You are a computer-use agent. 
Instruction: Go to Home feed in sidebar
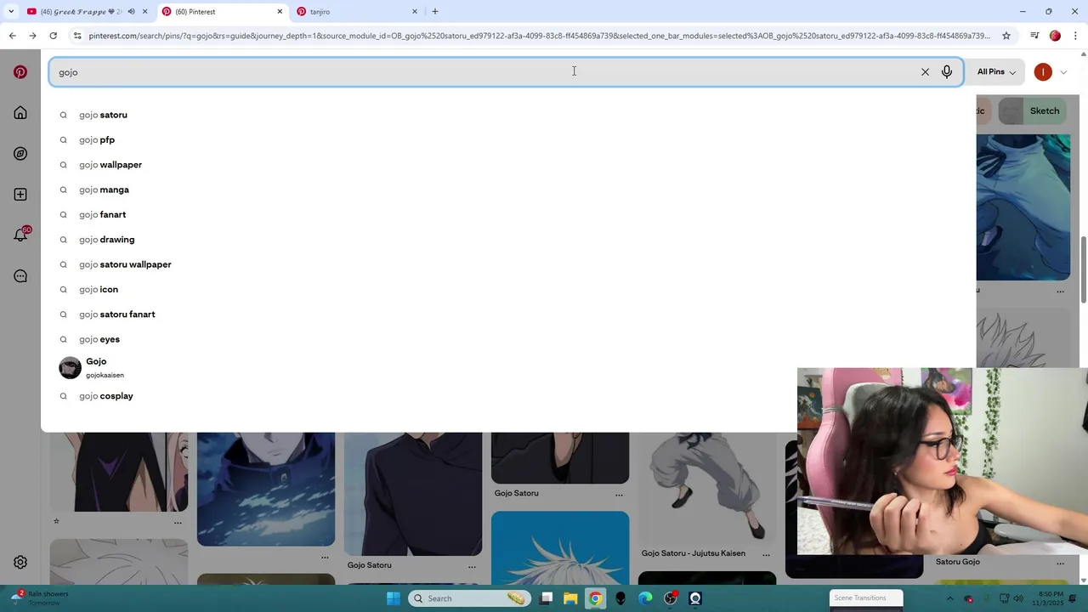20,113
